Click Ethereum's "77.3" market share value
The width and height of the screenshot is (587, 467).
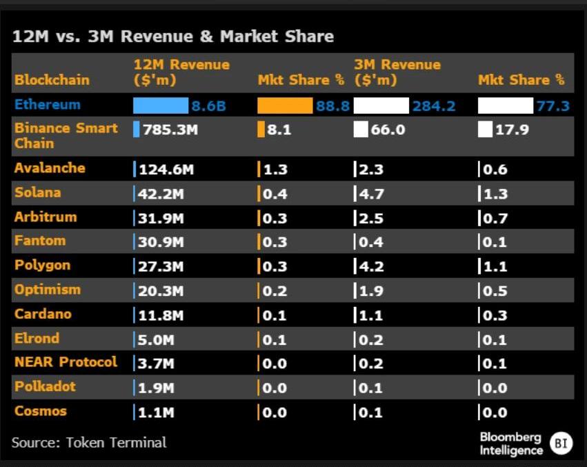pos(553,106)
